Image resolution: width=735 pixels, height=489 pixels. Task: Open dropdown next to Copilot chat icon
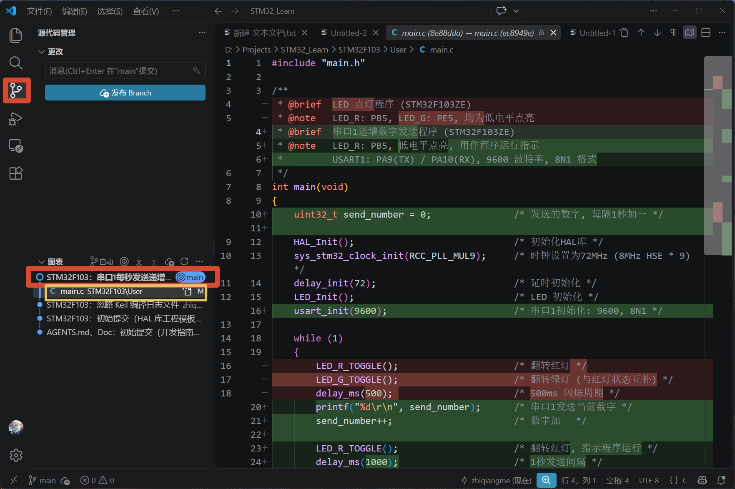(516, 11)
